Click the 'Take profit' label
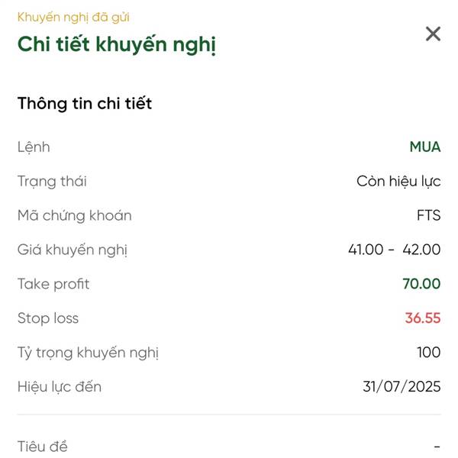Screen dimensions: 458x458 tap(53, 284)
